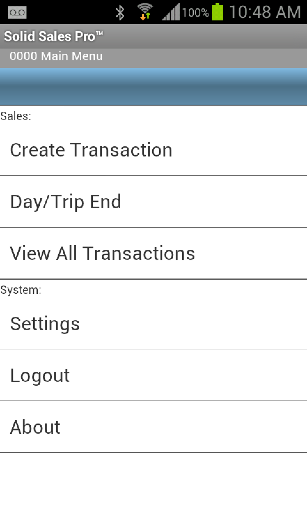Tap the voicemail notification icon

pyautogui.click(x=17, y=12)
